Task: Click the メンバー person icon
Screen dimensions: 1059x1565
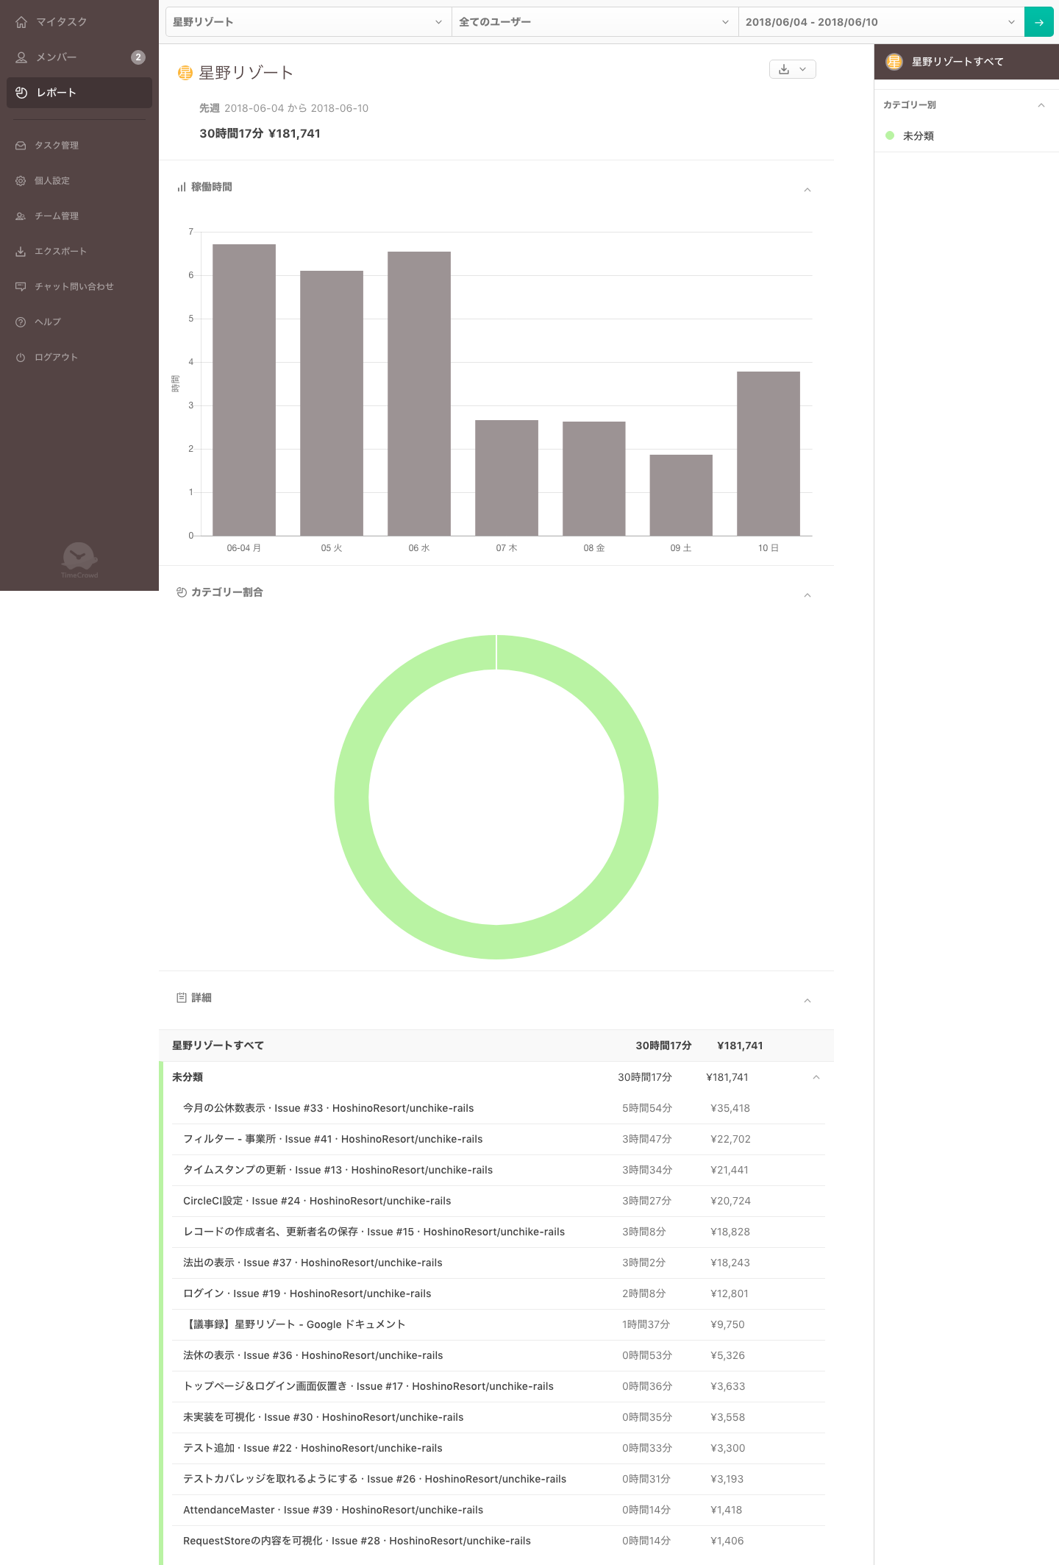Action: click(21, 57)
